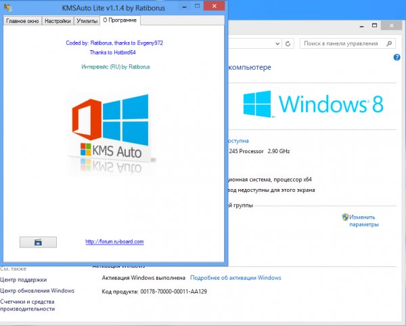Refresh the Control Panel window
This screenshot has height=326, width=406.
pyautogui.click(x=288, y=43)
